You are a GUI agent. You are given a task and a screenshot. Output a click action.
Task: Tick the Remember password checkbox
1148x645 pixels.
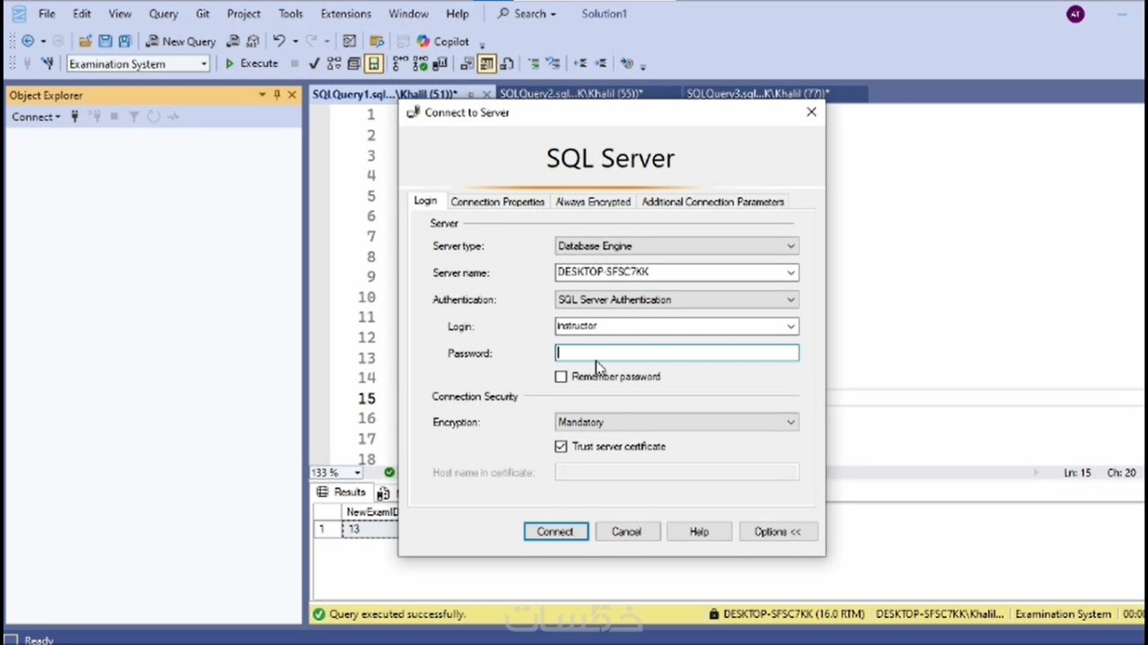(561, 377)
